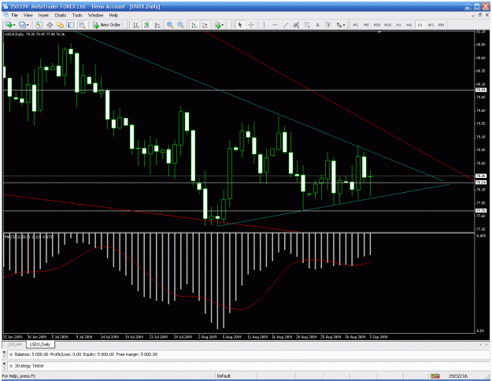Image resolution: width=492 pixels, height=381 pixels.
Task: Open the Window menu
Action: click(x=95, y=15)
